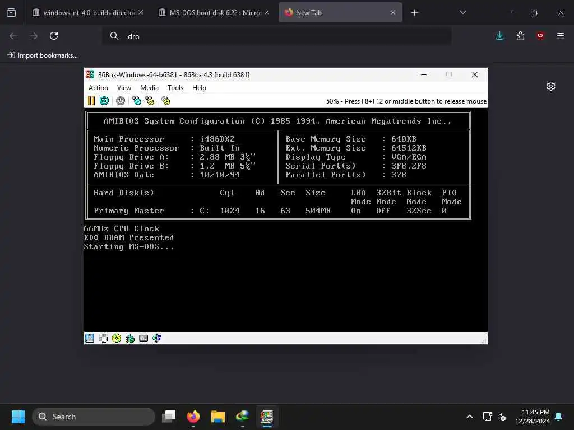Close the New Tab browser tab
The height and width of the screenshot is (430, 574).
[x=393, y=12]
